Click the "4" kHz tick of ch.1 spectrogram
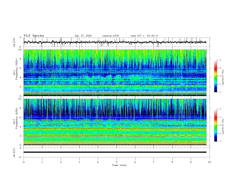The width and height of the screenshot is (236, 182). 21,78
